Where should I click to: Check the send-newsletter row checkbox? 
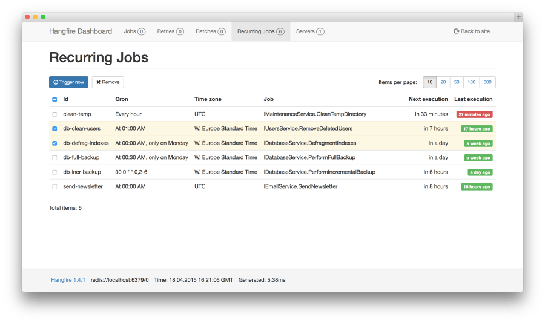pos(54,187)
